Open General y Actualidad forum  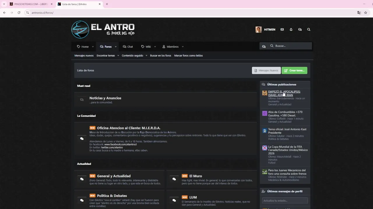pyautogui.click(x=114, y=176)
